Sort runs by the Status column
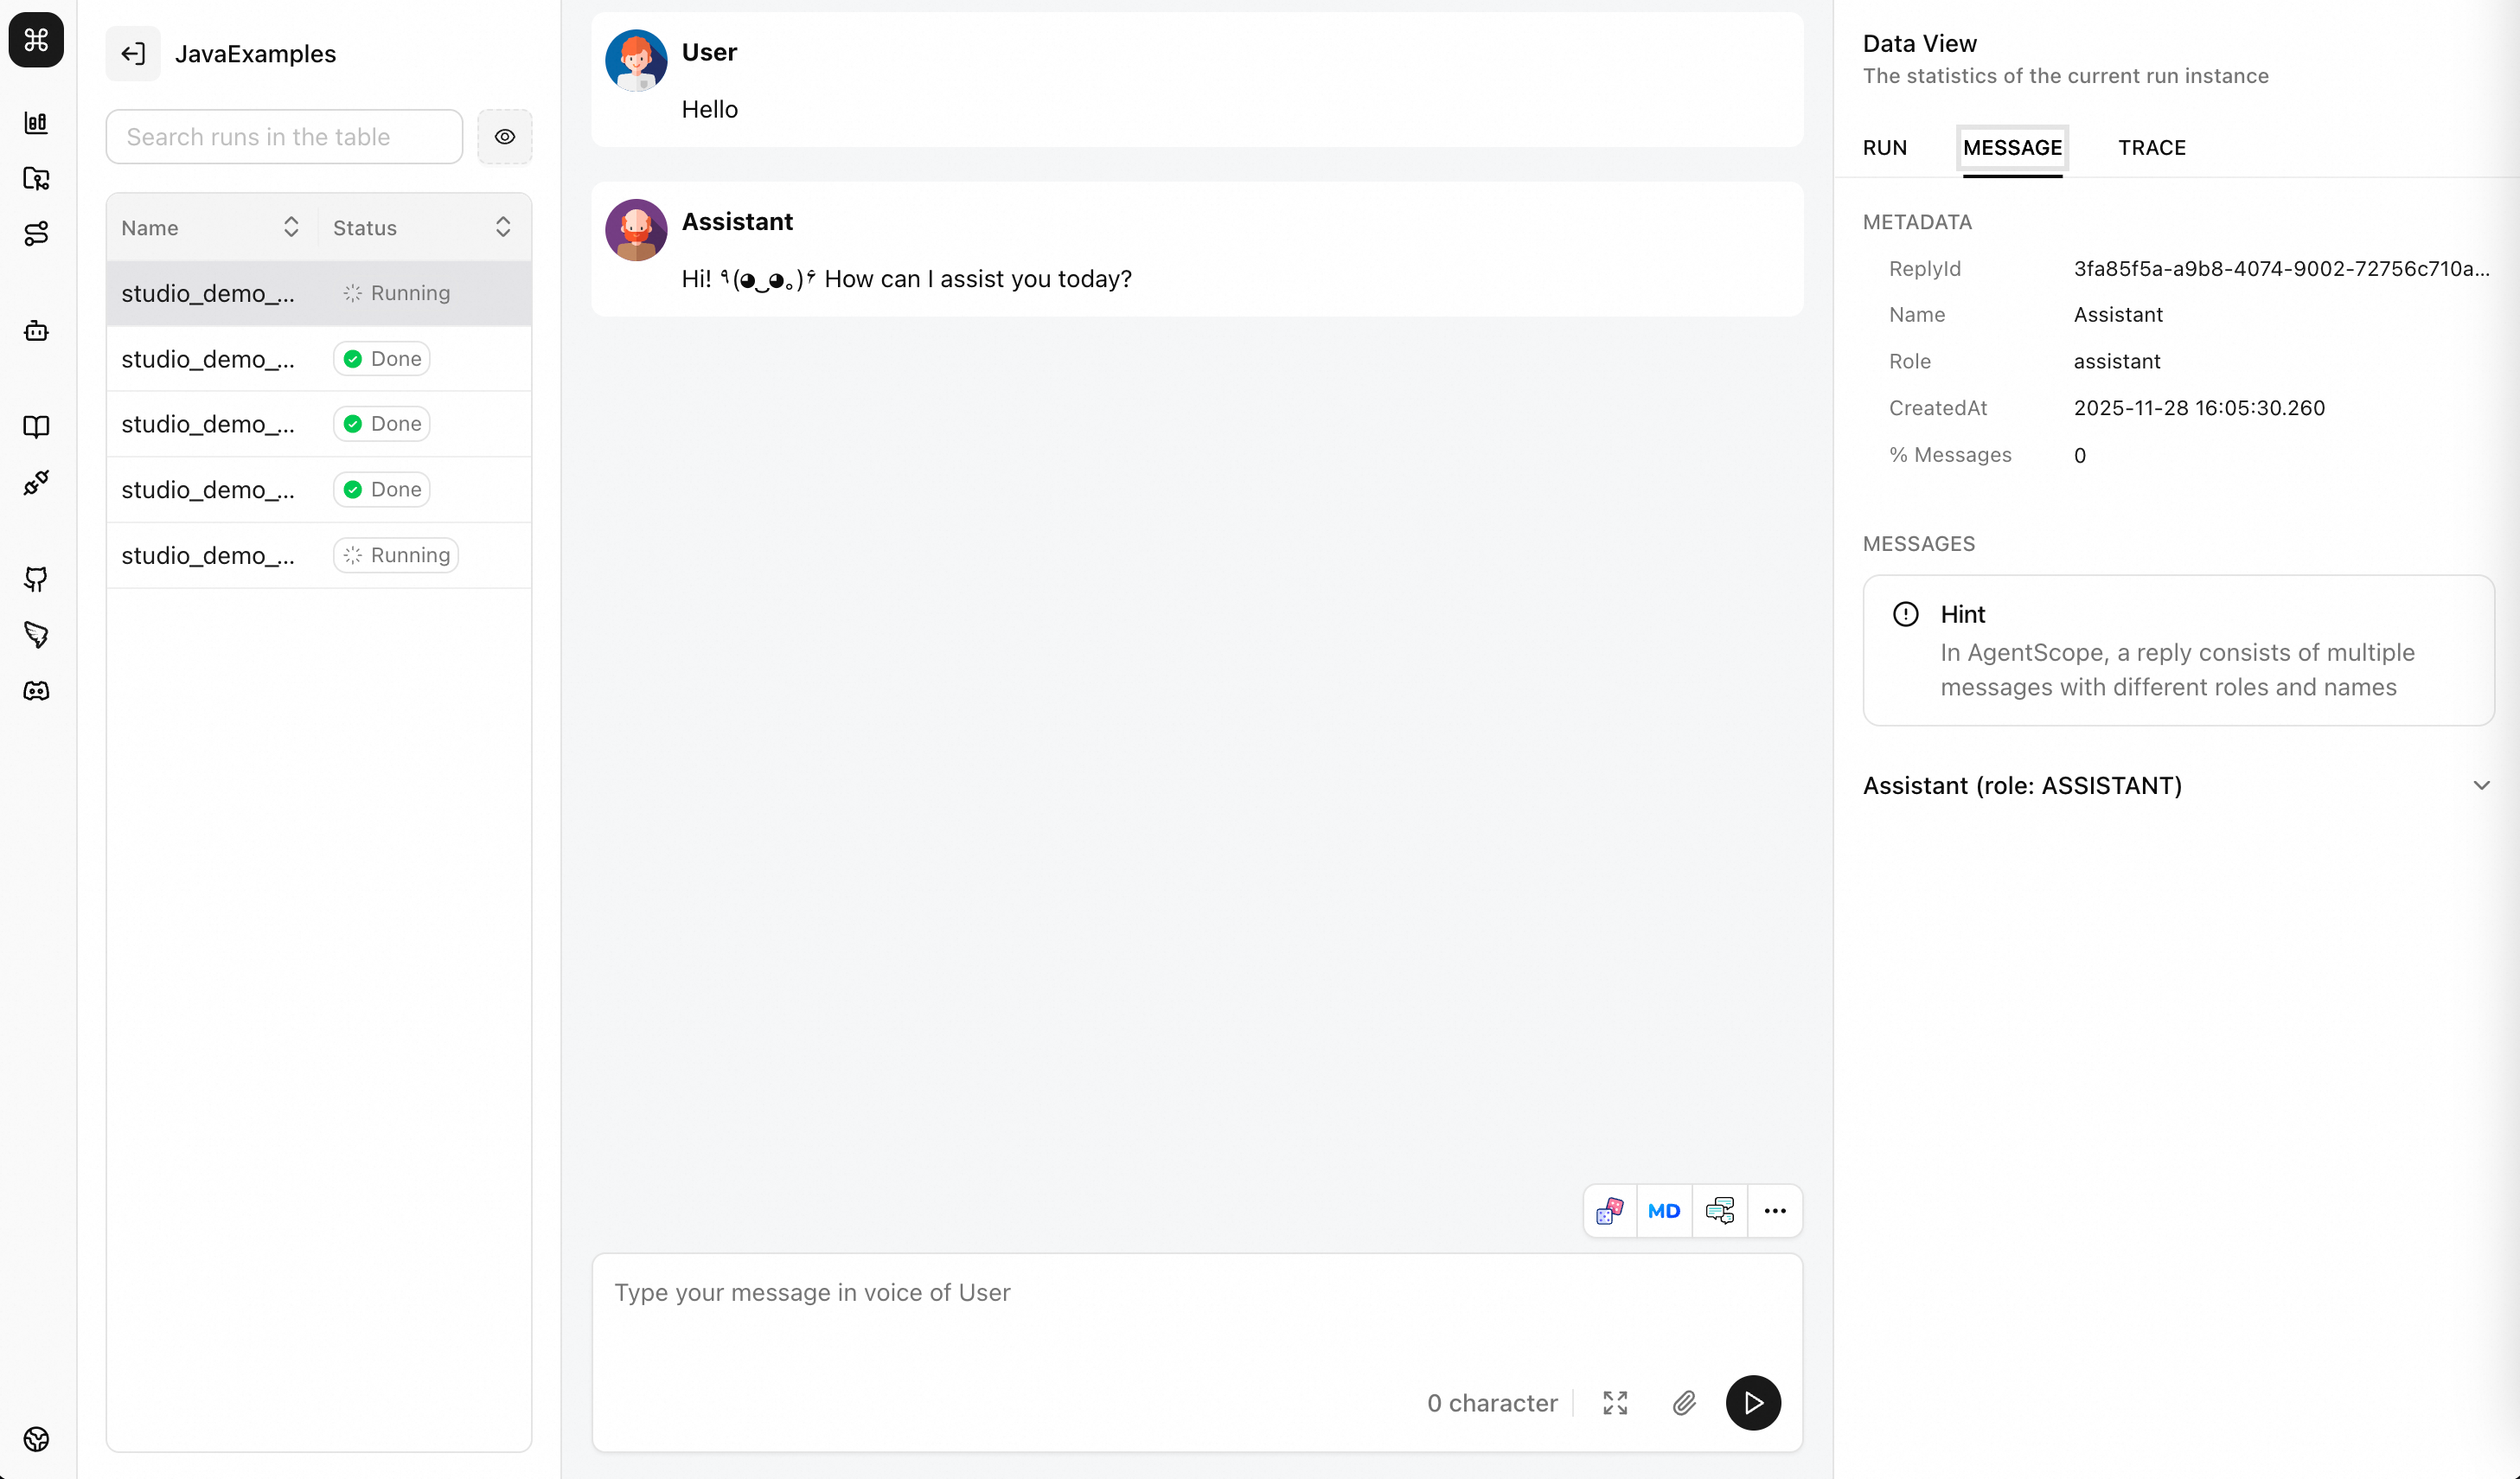Screen dimensions: 2520x1479 (503, 227)
